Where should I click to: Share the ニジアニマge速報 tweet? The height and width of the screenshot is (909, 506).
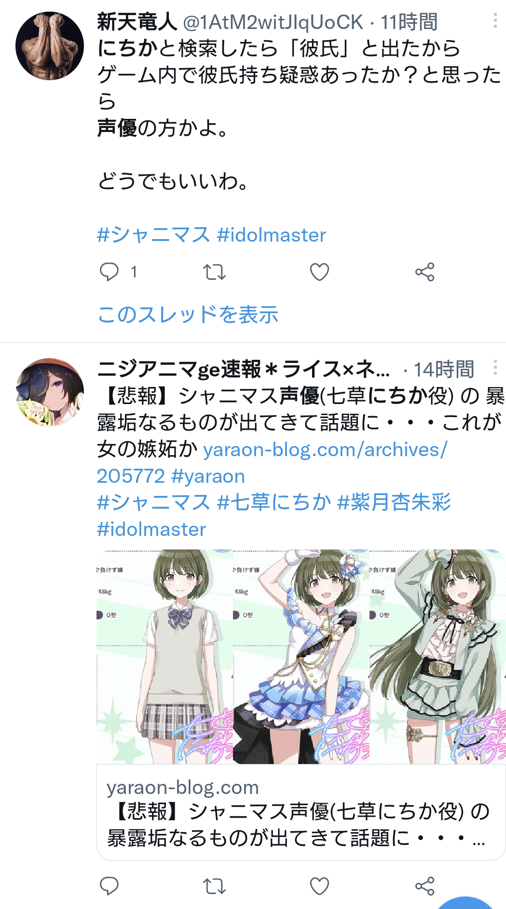point(424,886)
